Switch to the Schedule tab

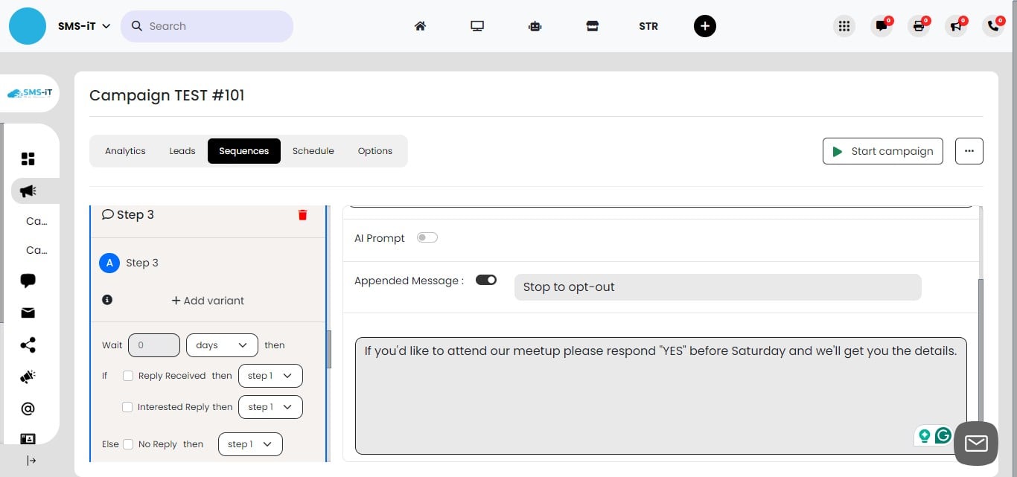point(313,150)
